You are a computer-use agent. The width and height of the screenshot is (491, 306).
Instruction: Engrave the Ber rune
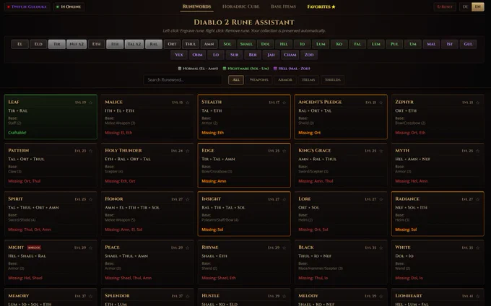pos(253,55)
